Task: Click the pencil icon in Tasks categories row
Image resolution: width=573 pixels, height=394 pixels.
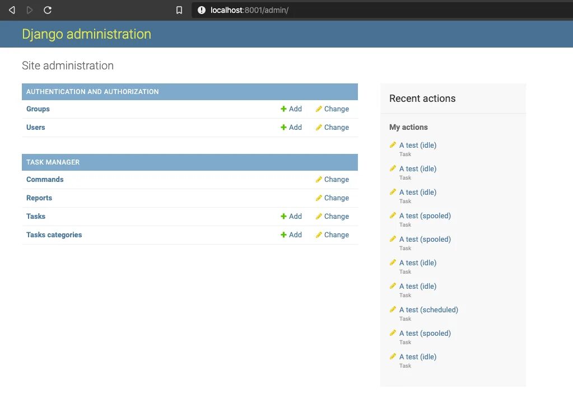Action: coord(319,235)
